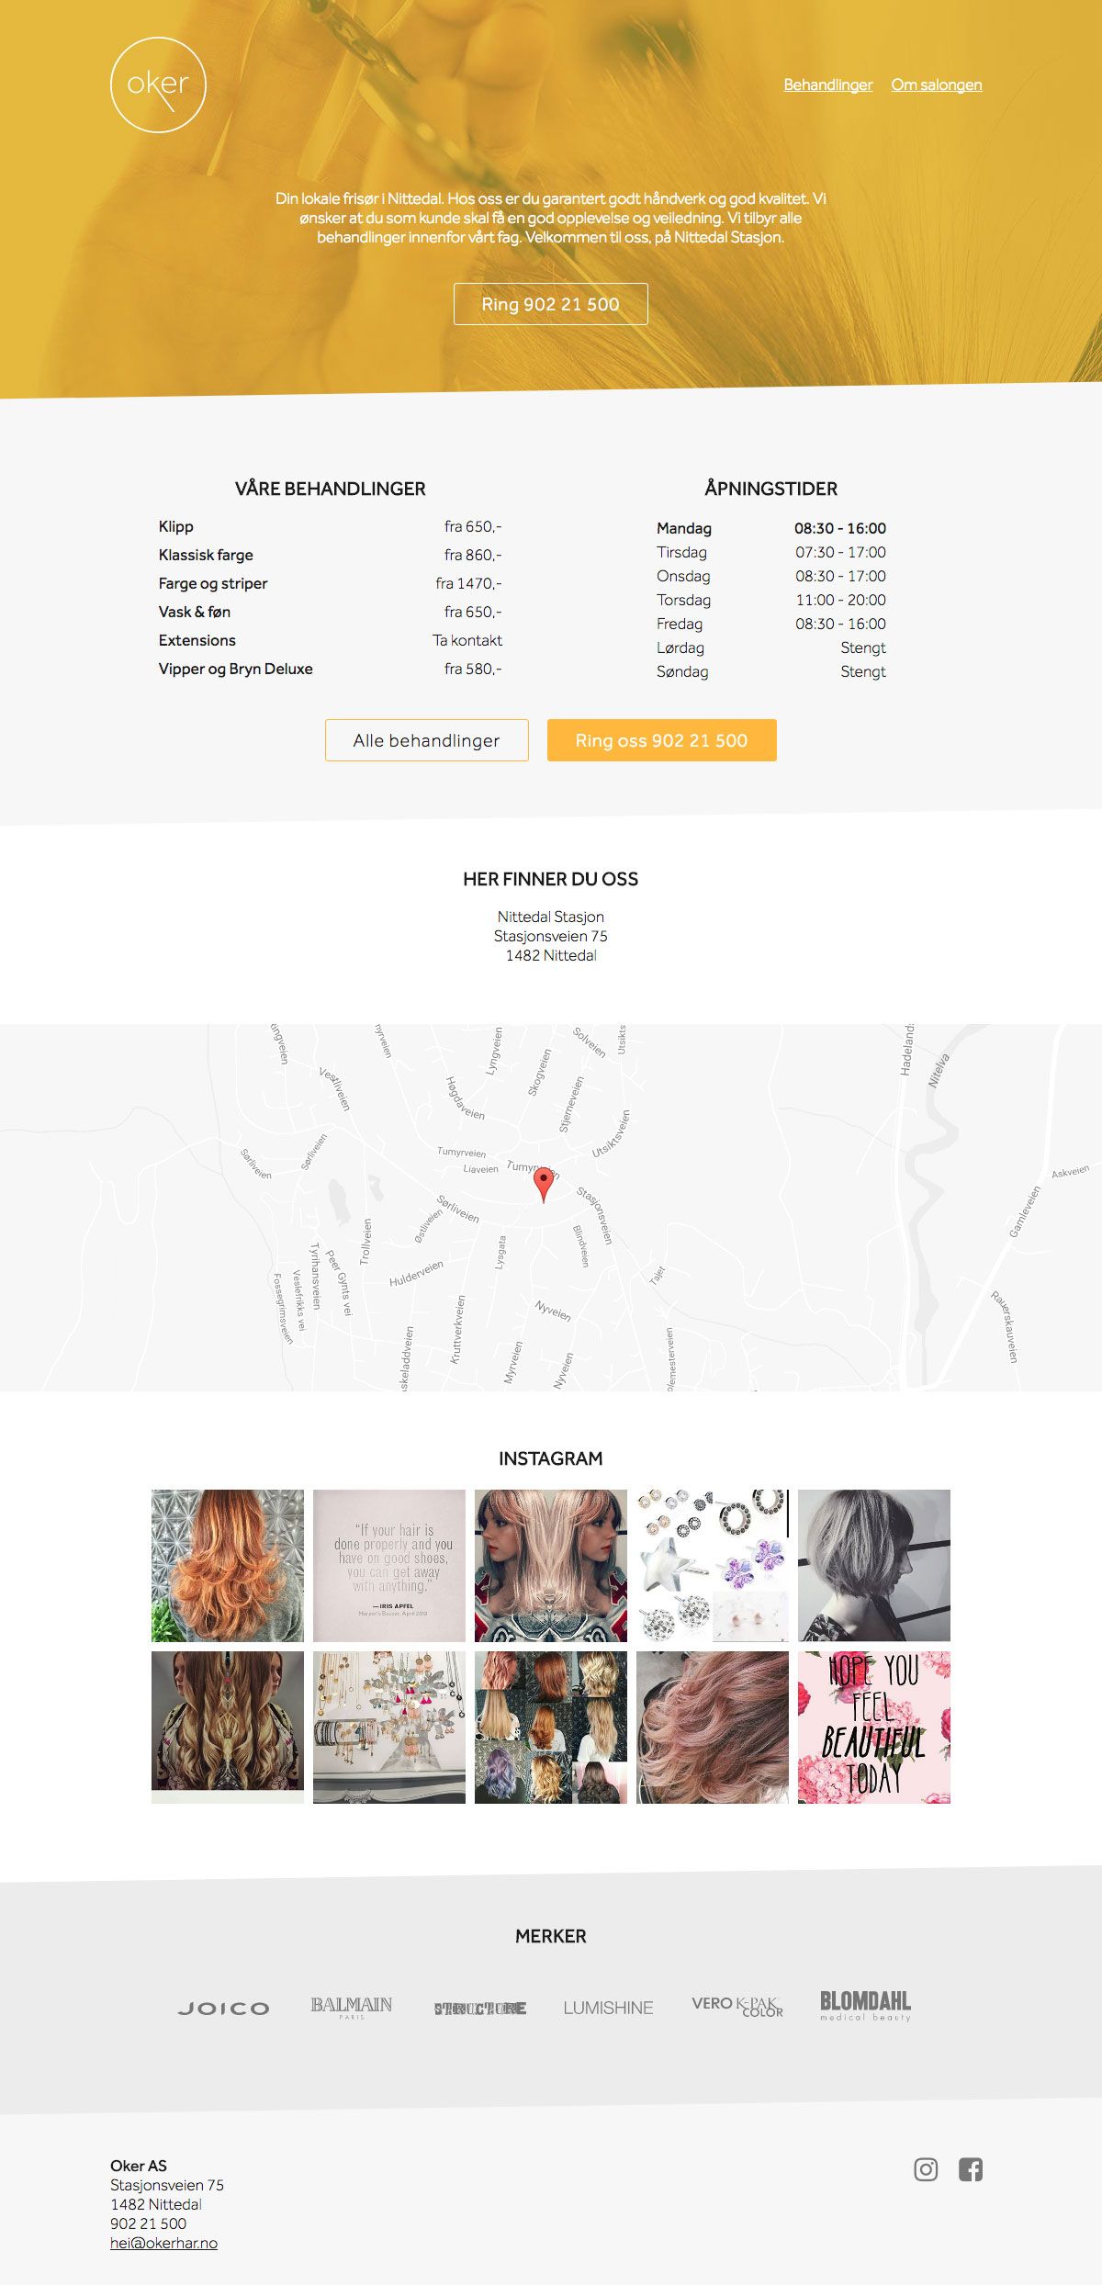Click the red map location pin
The height and width of the screenshot is (2285, 1102).
point(544,1185)
